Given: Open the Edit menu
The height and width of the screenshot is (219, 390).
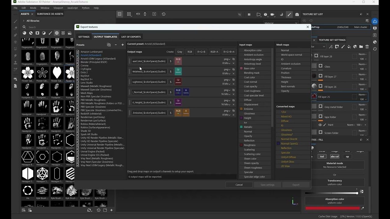Looking at the screenshot, I should click(23, 8).
